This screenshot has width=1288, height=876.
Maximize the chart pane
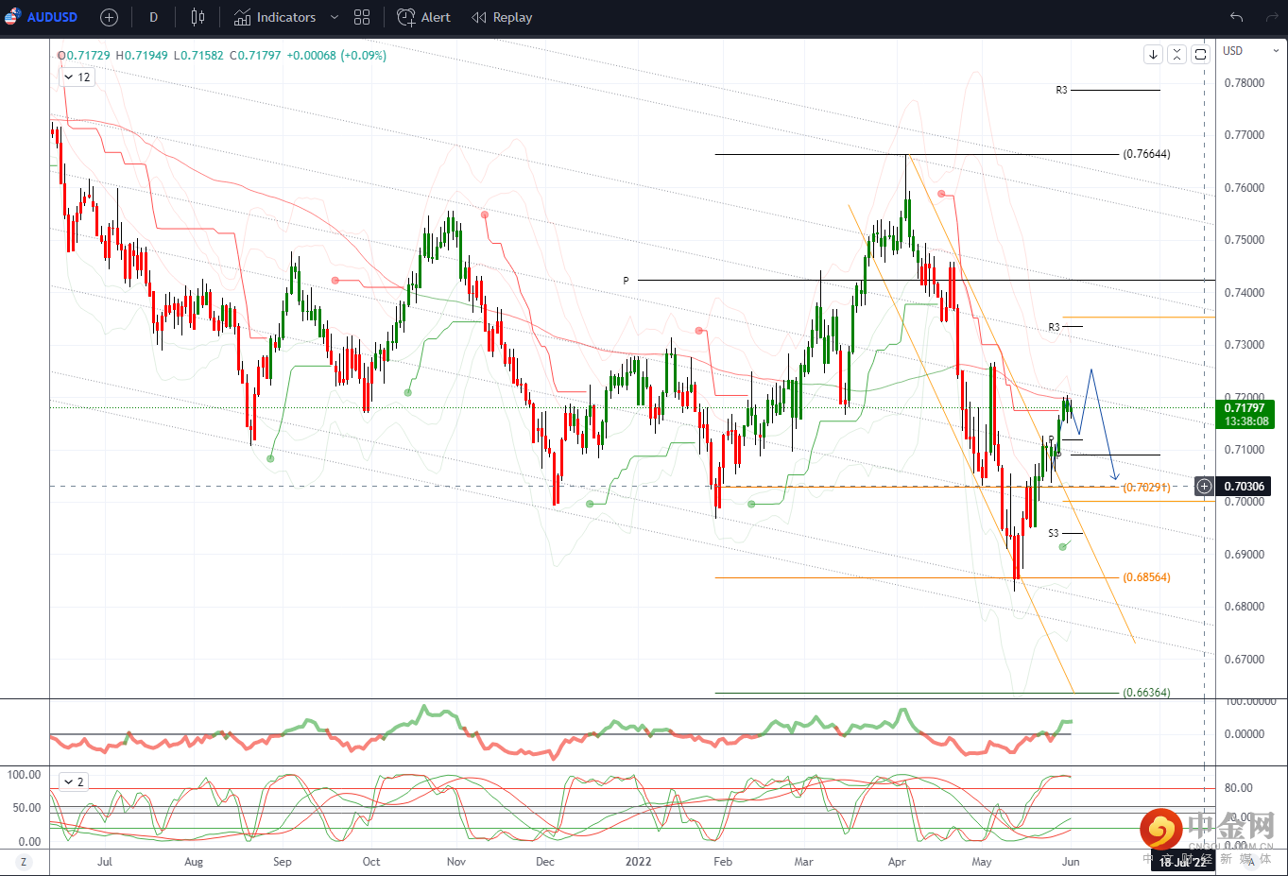coord(1200,55)
